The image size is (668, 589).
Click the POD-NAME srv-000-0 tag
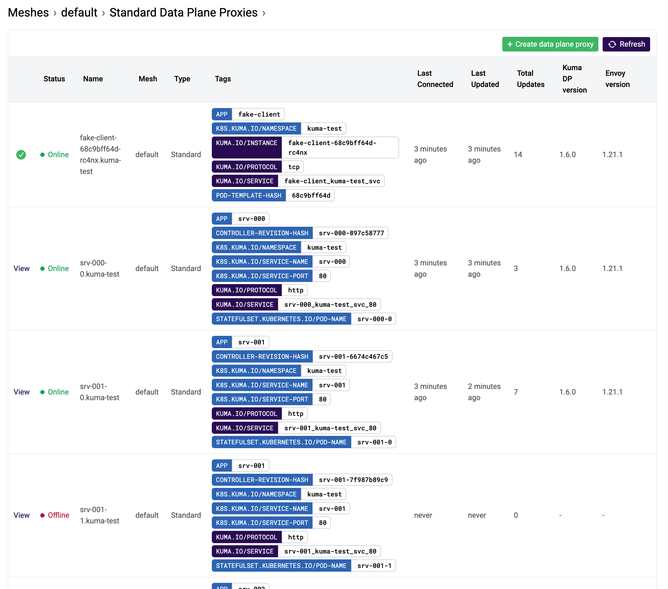coord(304,319)
